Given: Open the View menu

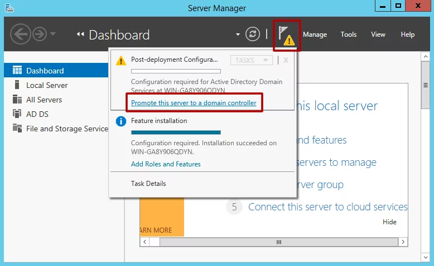Looking at the screenshot, I should pos(378,35).
